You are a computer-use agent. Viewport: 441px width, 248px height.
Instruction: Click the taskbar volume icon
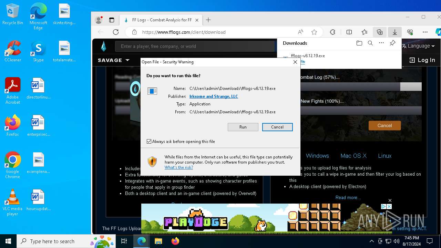point(397,241)
